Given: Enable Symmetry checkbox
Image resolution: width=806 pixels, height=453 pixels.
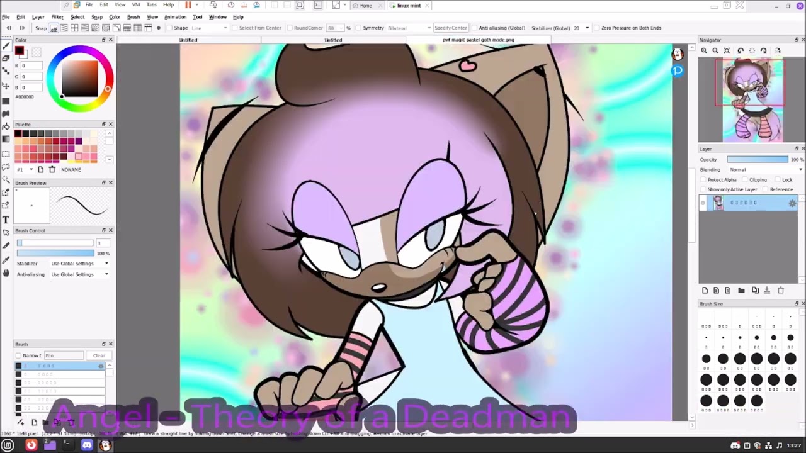Looking at the screenshot, I should click(358, 28).
